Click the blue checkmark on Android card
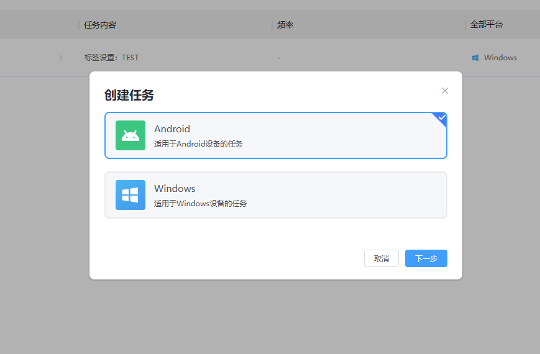540x354 pixels. (x=441, y=118)
